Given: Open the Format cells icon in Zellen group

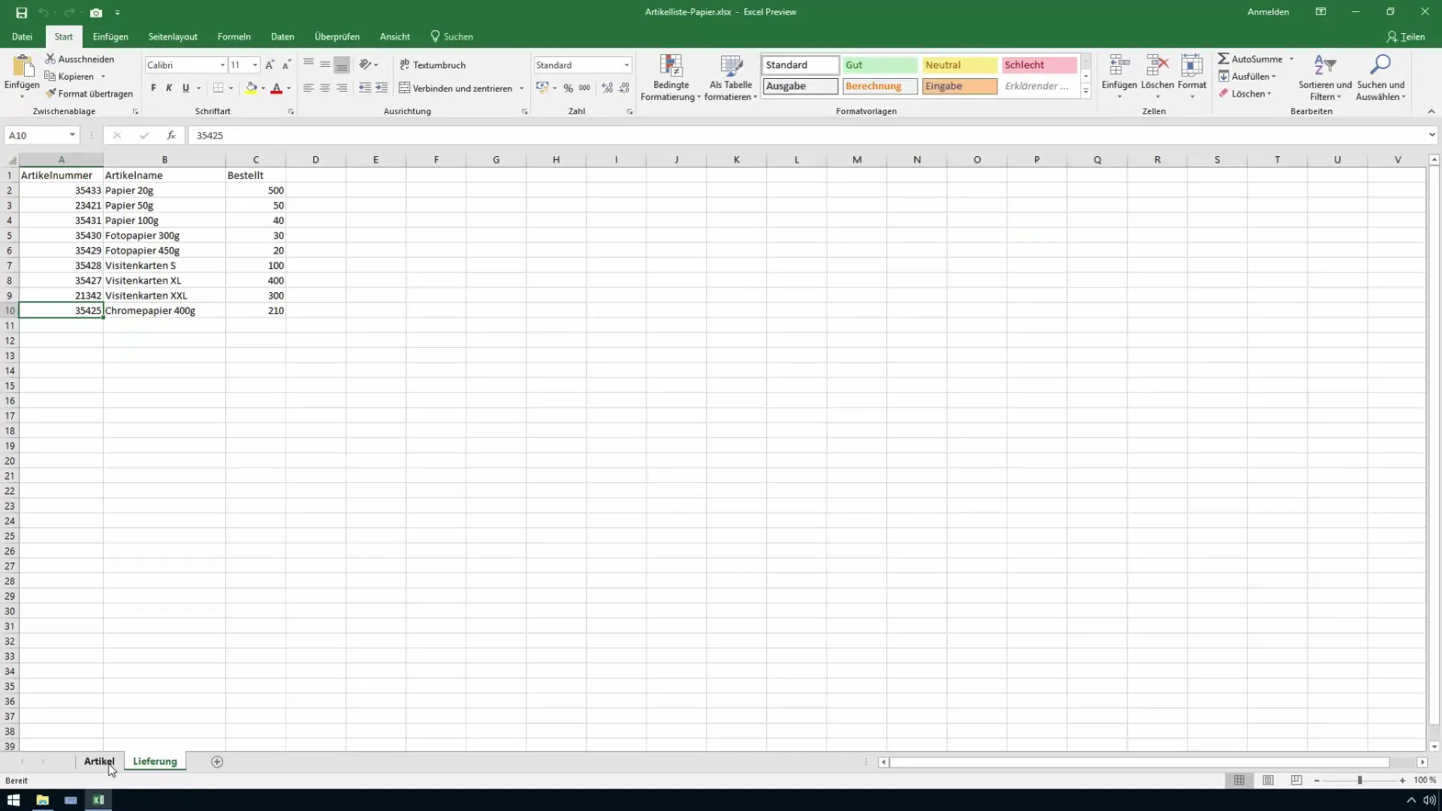Looking at the screenshot, I should [1192, 77].
